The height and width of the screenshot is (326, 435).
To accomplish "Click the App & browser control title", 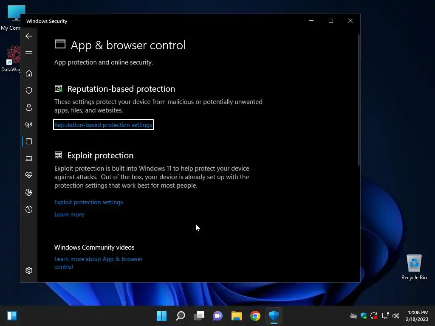I will click(128, 45).
